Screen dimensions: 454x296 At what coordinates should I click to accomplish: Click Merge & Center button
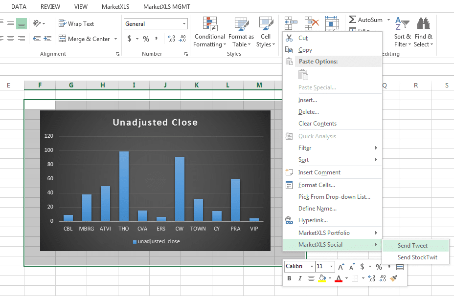coord(84,39)
